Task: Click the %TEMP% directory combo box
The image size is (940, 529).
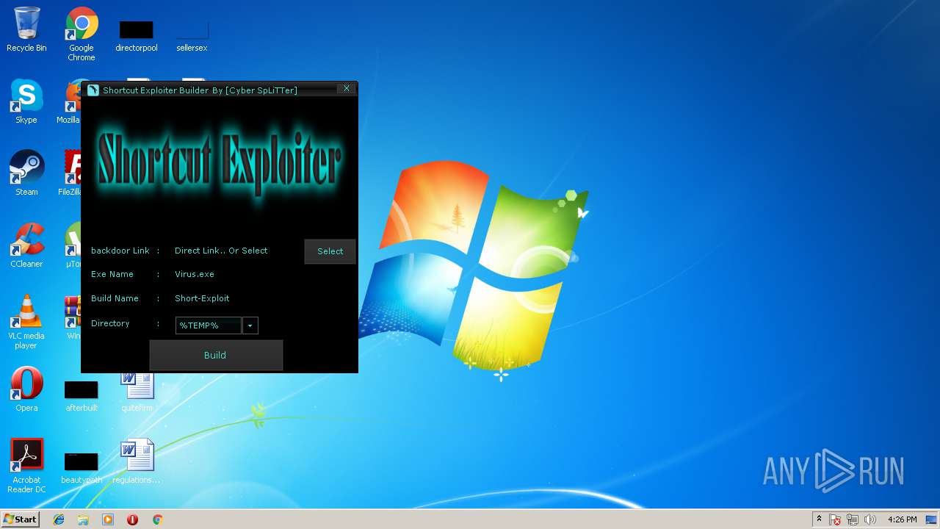Action: [x=209, y=325]
